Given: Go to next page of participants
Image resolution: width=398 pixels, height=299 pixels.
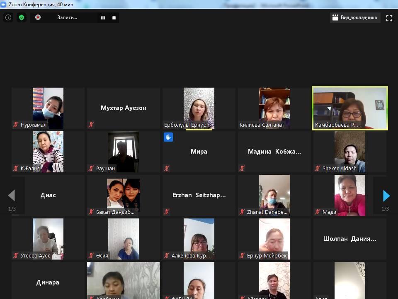Looking at the screenshot, I should 386,196.
